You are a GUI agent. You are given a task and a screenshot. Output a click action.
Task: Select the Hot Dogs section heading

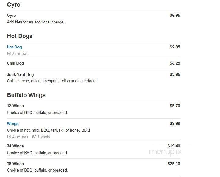pyautogui.click(x=20, y=36)
